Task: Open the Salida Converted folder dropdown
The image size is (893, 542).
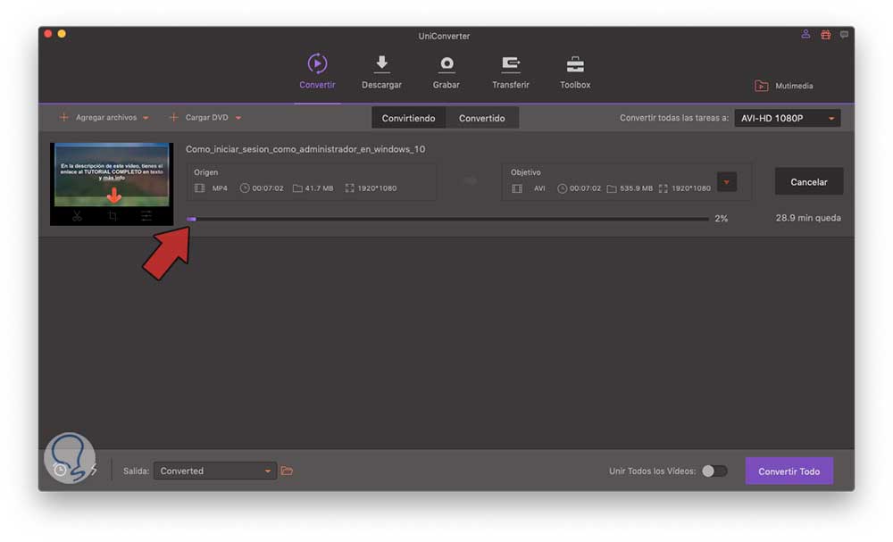Action: (x=214, y=471)
